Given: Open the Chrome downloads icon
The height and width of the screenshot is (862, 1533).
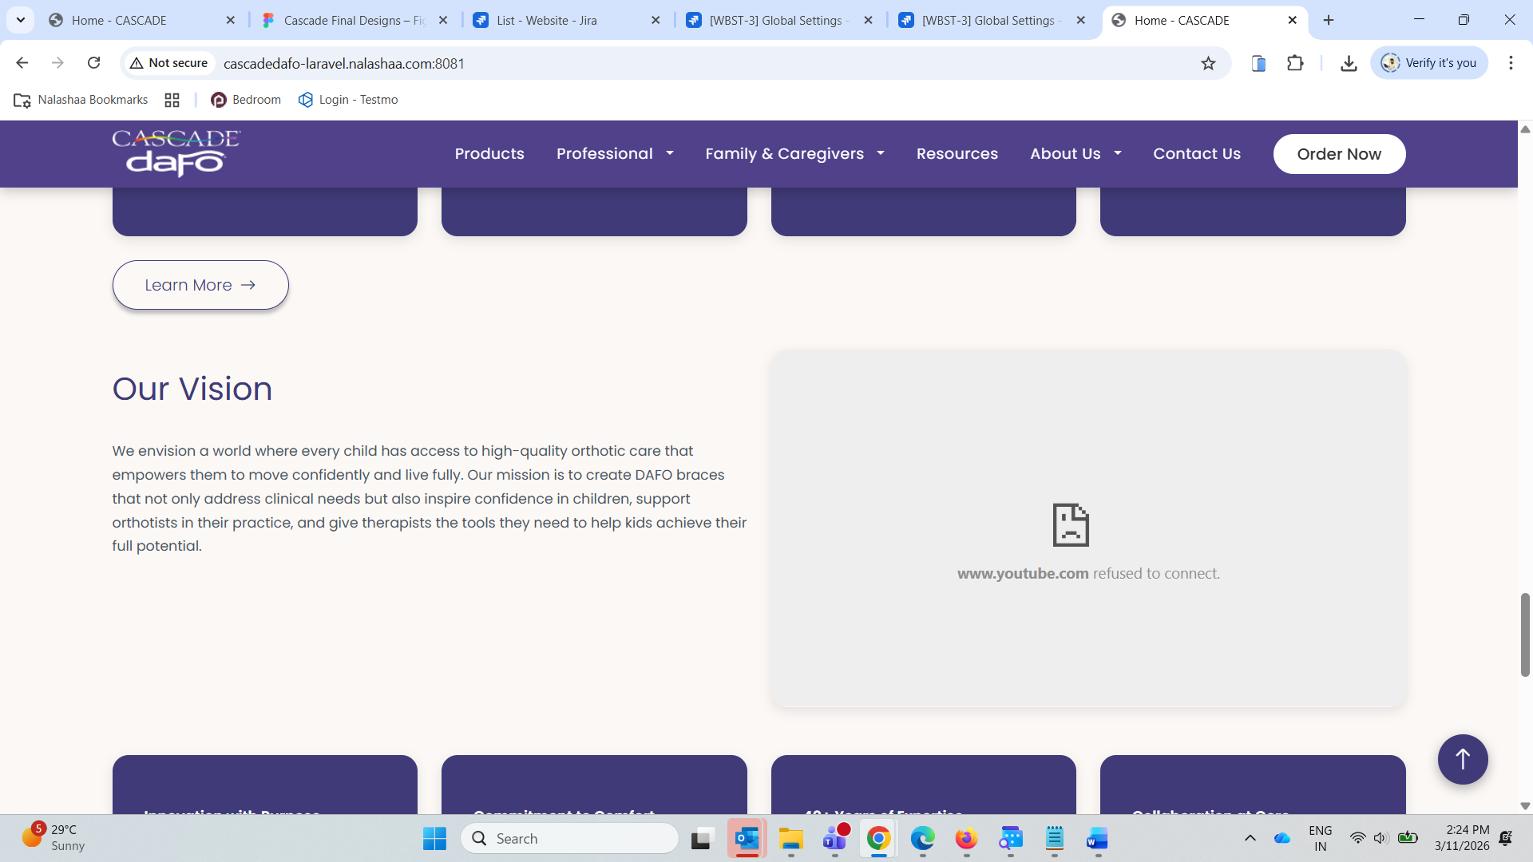Looking at the screenshot, I should (x=1349, y=63).
